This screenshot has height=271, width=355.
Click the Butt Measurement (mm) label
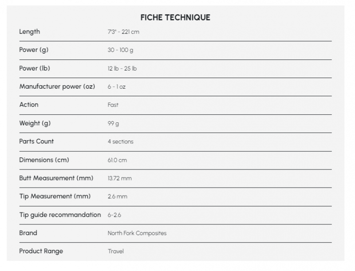point(56,178)
